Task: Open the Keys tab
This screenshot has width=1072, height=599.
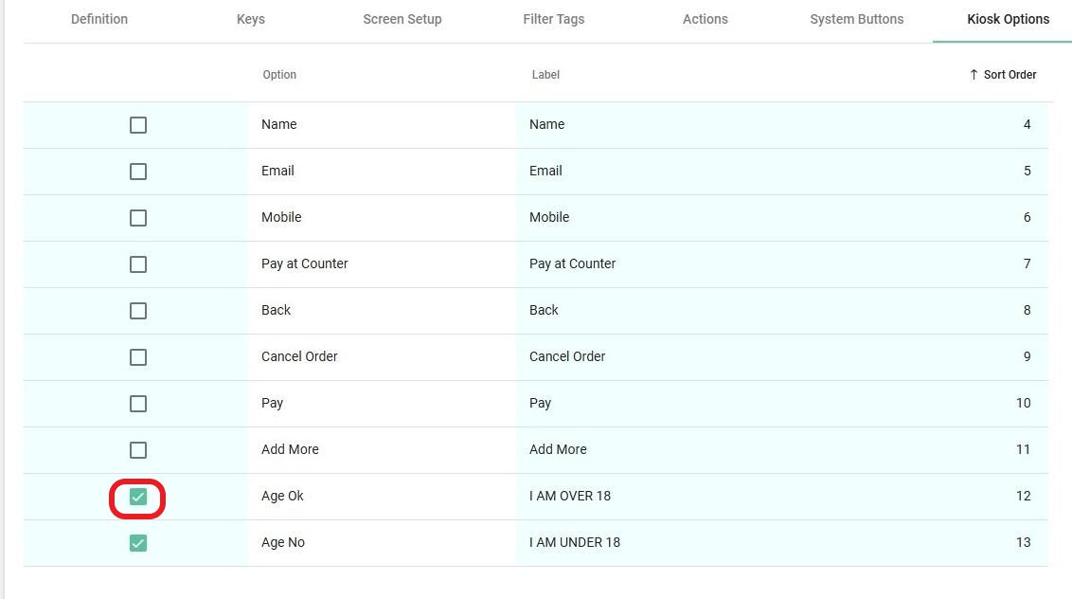Action: tap(251, 19)
